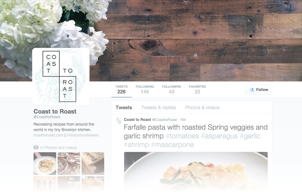Image resolution: width=302 pixels, height=192 pixels.
Task: Visit the coasttoroast.com website link
Action: click(x=49, y=135)
